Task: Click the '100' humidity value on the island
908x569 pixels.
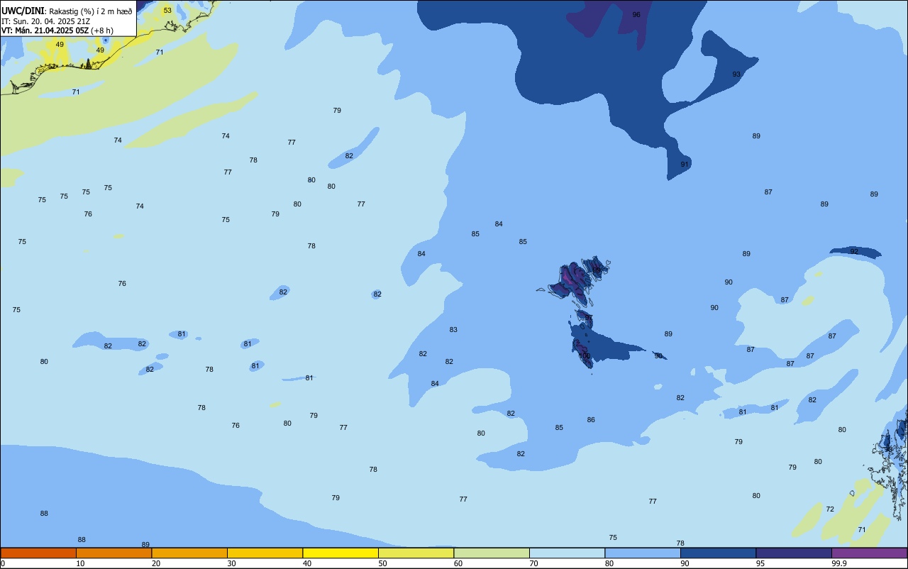Action: [585, 356]
